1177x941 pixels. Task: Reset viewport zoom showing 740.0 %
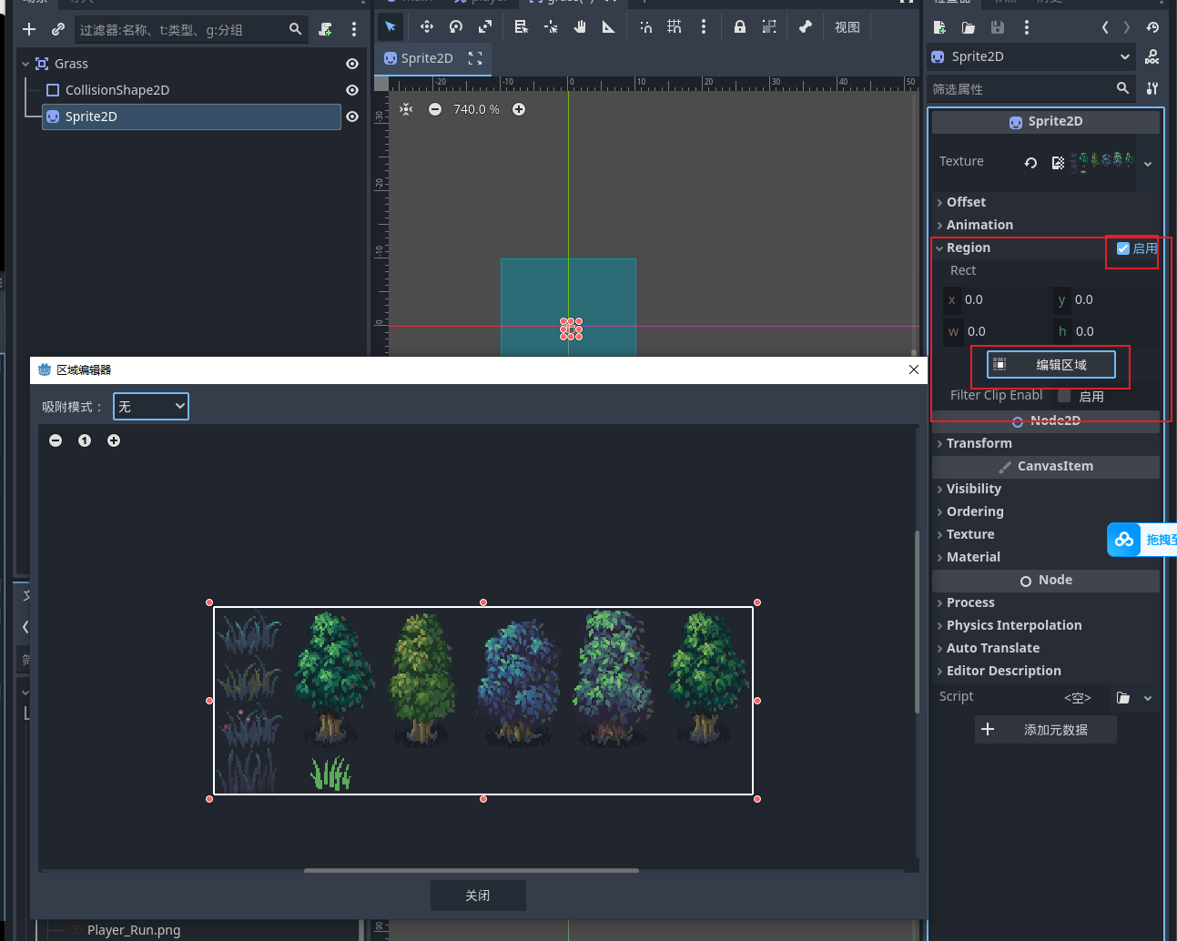[x=476, y=109]
